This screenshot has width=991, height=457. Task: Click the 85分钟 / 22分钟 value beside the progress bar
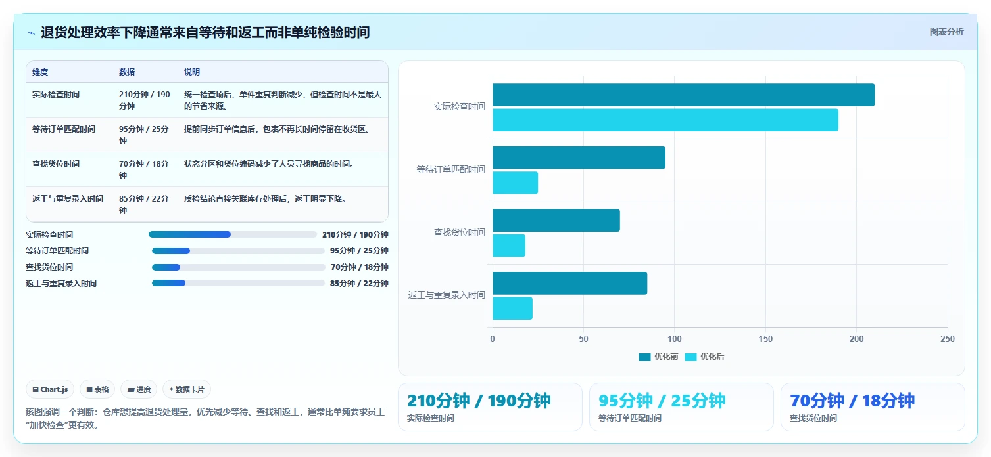(359, 284)
